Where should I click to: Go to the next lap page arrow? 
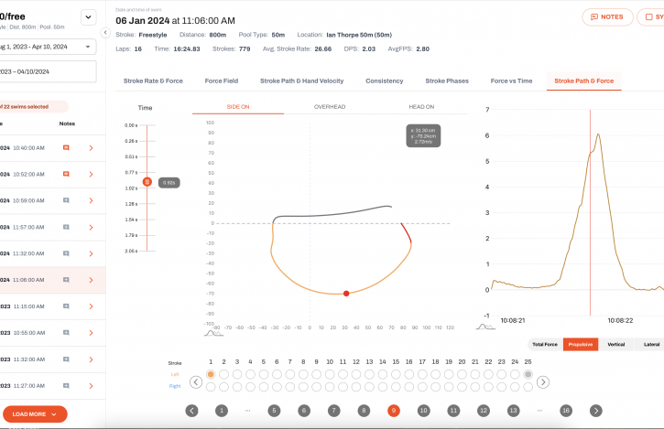pos(596,411)
